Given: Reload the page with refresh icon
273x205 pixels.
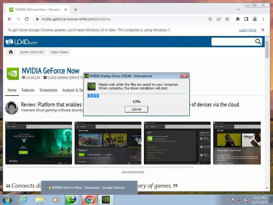Looking at the screenshot, I should [27, 19].
